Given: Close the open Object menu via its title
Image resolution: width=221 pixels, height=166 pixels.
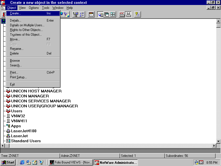Looking at the screenshot, I should [x=11, y=8].
